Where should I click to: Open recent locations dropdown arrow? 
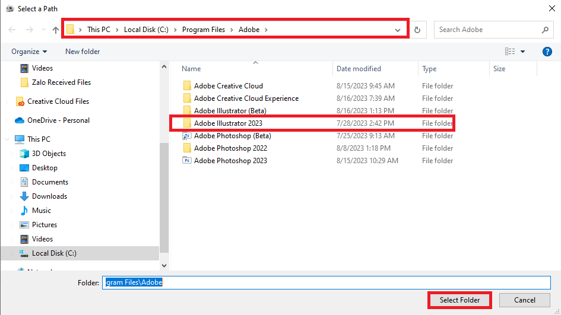coord(43,30)
